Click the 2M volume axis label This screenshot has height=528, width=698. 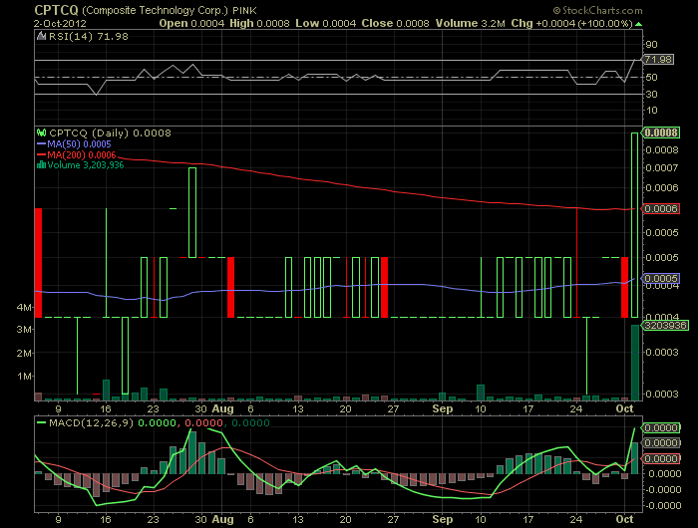pos(24,354)
